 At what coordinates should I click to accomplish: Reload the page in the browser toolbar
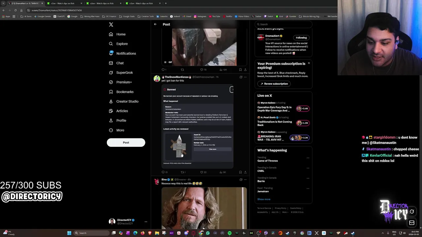(15, 10)
